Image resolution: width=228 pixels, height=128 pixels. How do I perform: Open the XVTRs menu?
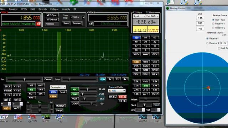24,9
